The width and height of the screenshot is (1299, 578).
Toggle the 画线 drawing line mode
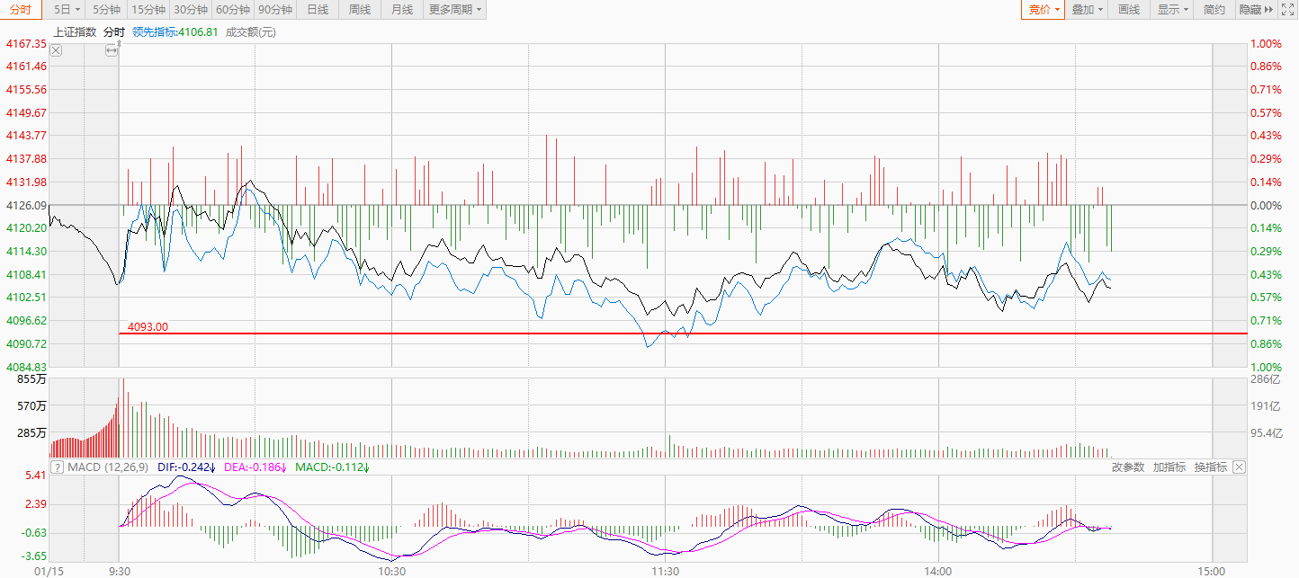[x=1129, y=10]
